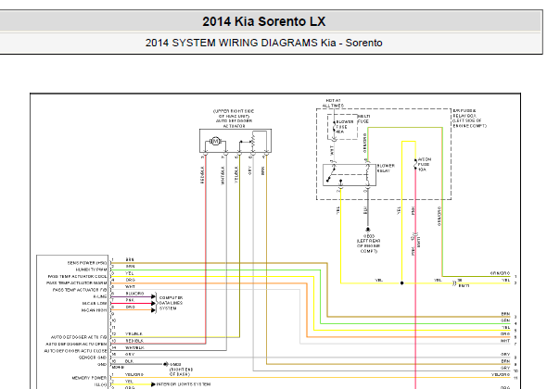Click the "MULTI FUSE" label
The image size is (547, 389).
coord(363,119)
